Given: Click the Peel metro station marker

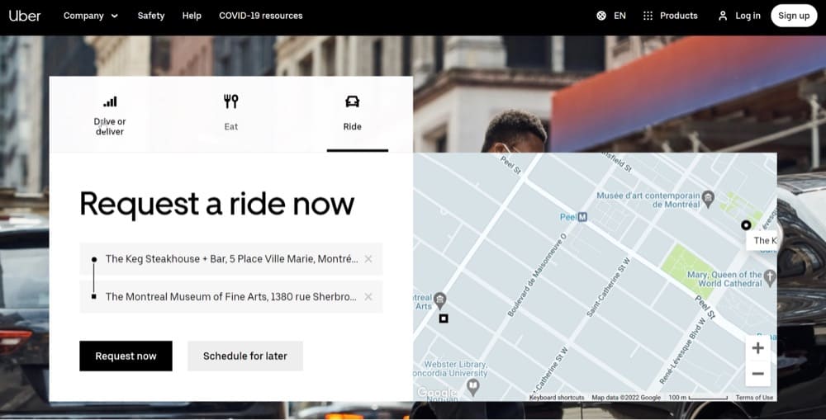Looking at the screenshot, I should (582, 217).
